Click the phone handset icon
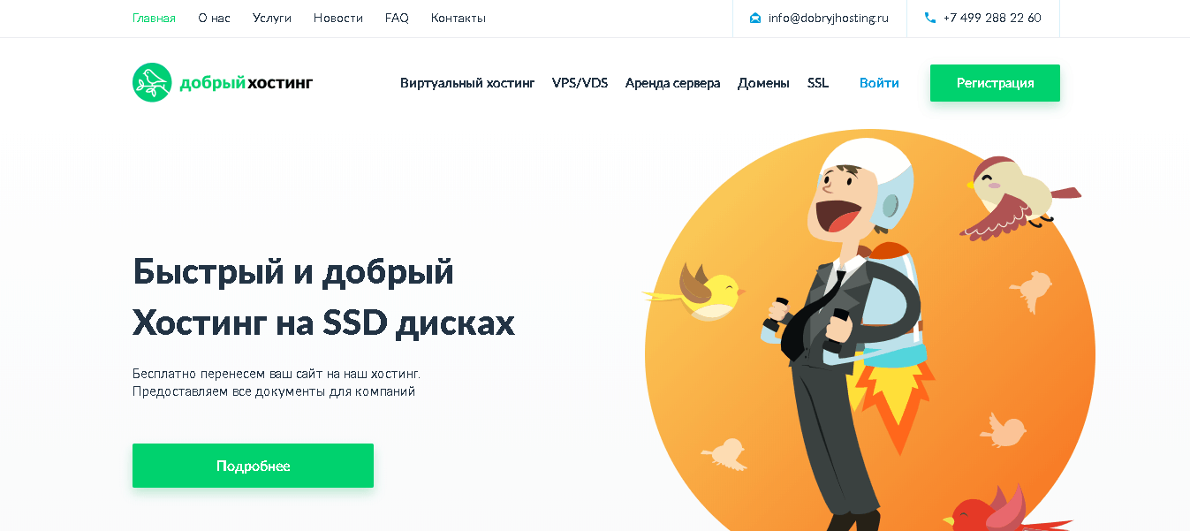1190x531 pixels. [x=930, y=18]
